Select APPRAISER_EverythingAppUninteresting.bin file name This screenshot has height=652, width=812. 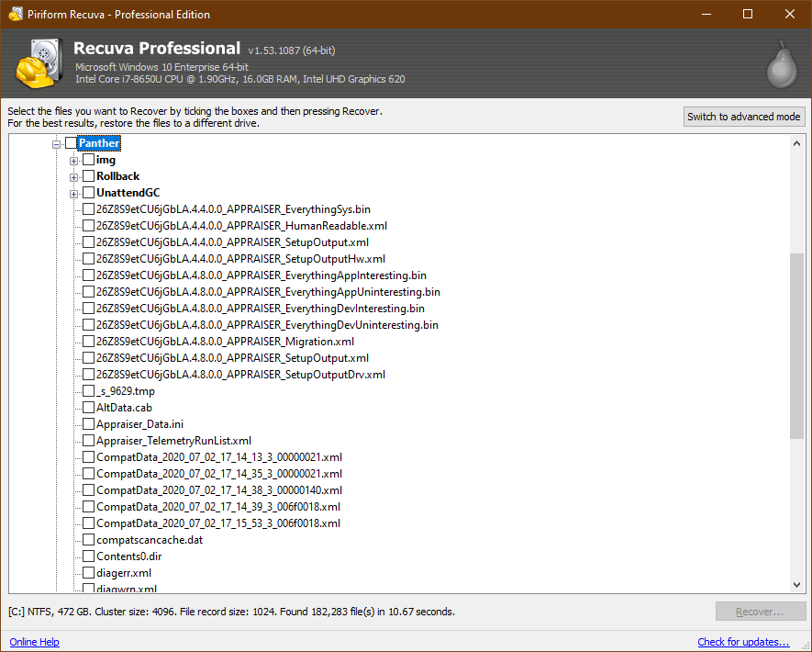pyautogui.click(x=268, y=292)
